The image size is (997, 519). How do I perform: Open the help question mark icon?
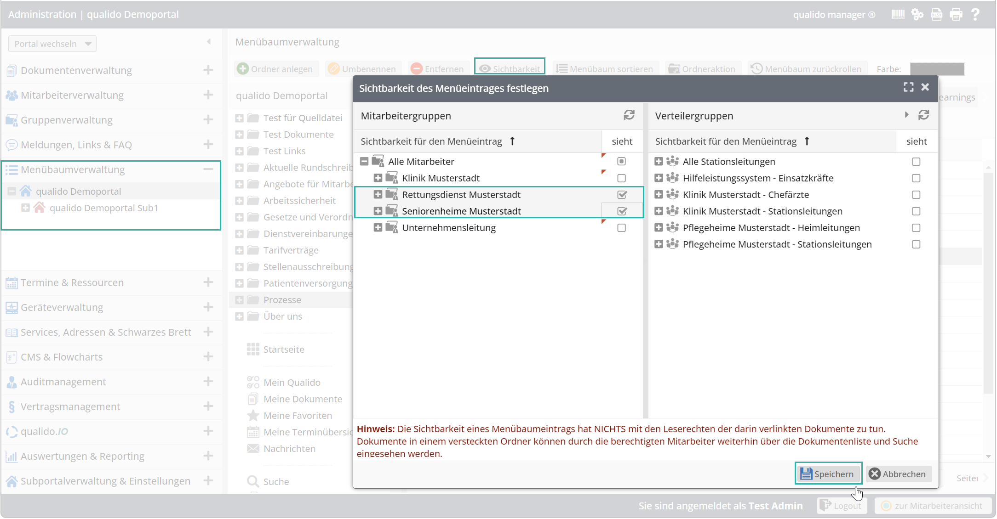click(x=975, y=15)
